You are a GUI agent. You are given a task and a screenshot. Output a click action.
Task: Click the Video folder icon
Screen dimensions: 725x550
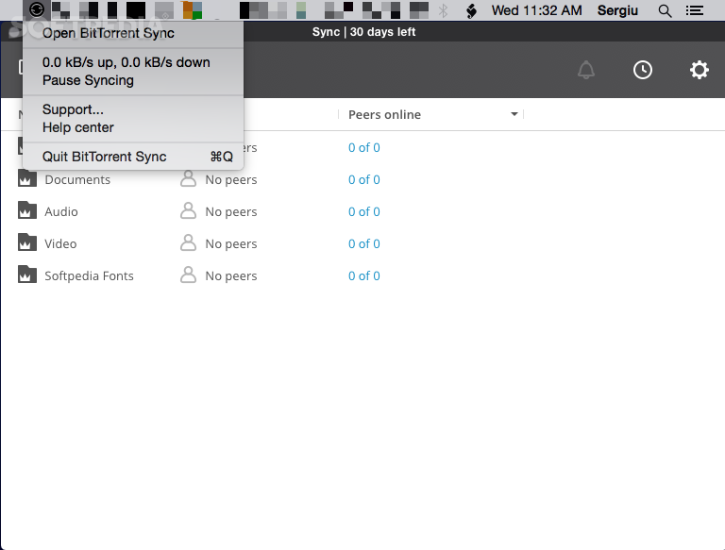point(27,243)
